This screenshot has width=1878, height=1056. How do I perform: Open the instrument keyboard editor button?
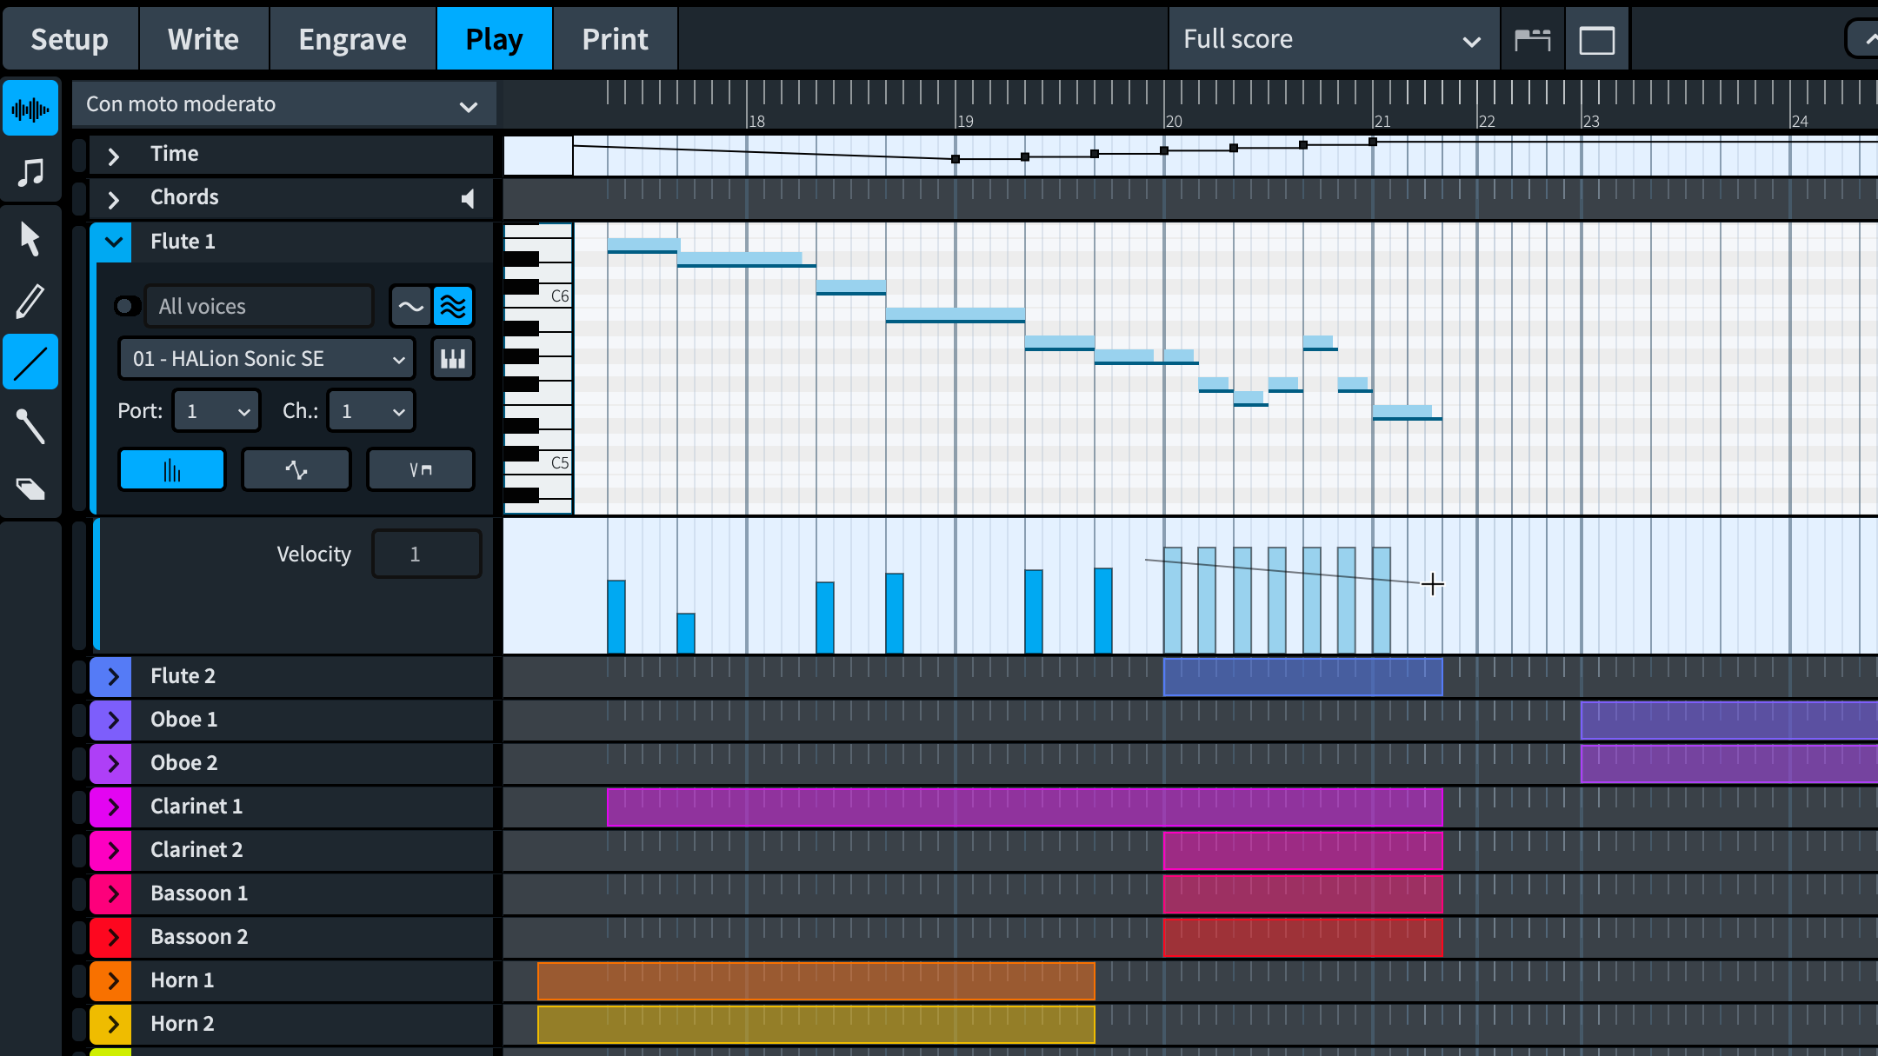tap(453, 359)
